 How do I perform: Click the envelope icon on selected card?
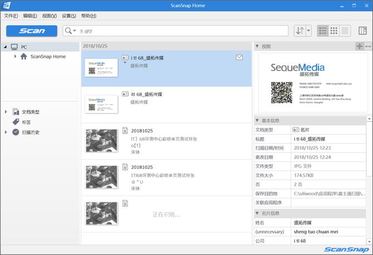coord(239,57)
